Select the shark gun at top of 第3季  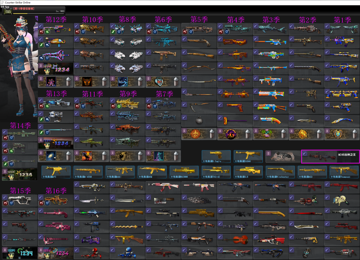coord(270,29)
